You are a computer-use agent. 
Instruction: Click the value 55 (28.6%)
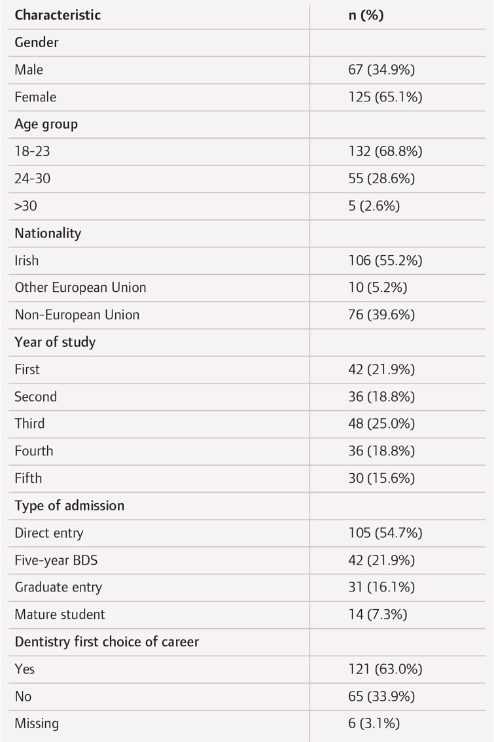point(381,179)
